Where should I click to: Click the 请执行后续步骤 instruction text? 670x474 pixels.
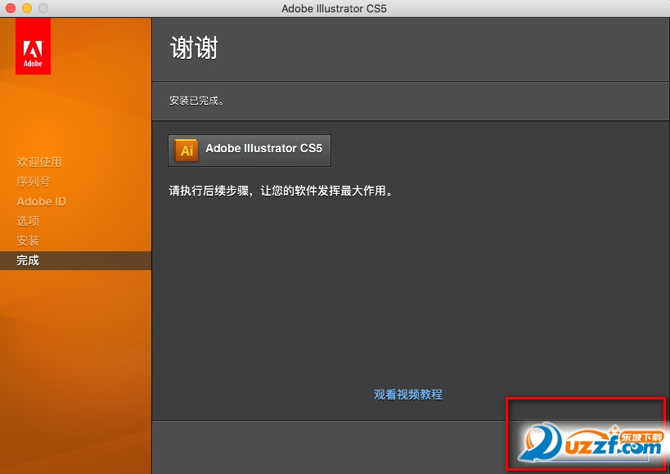(x=281, y=192)
